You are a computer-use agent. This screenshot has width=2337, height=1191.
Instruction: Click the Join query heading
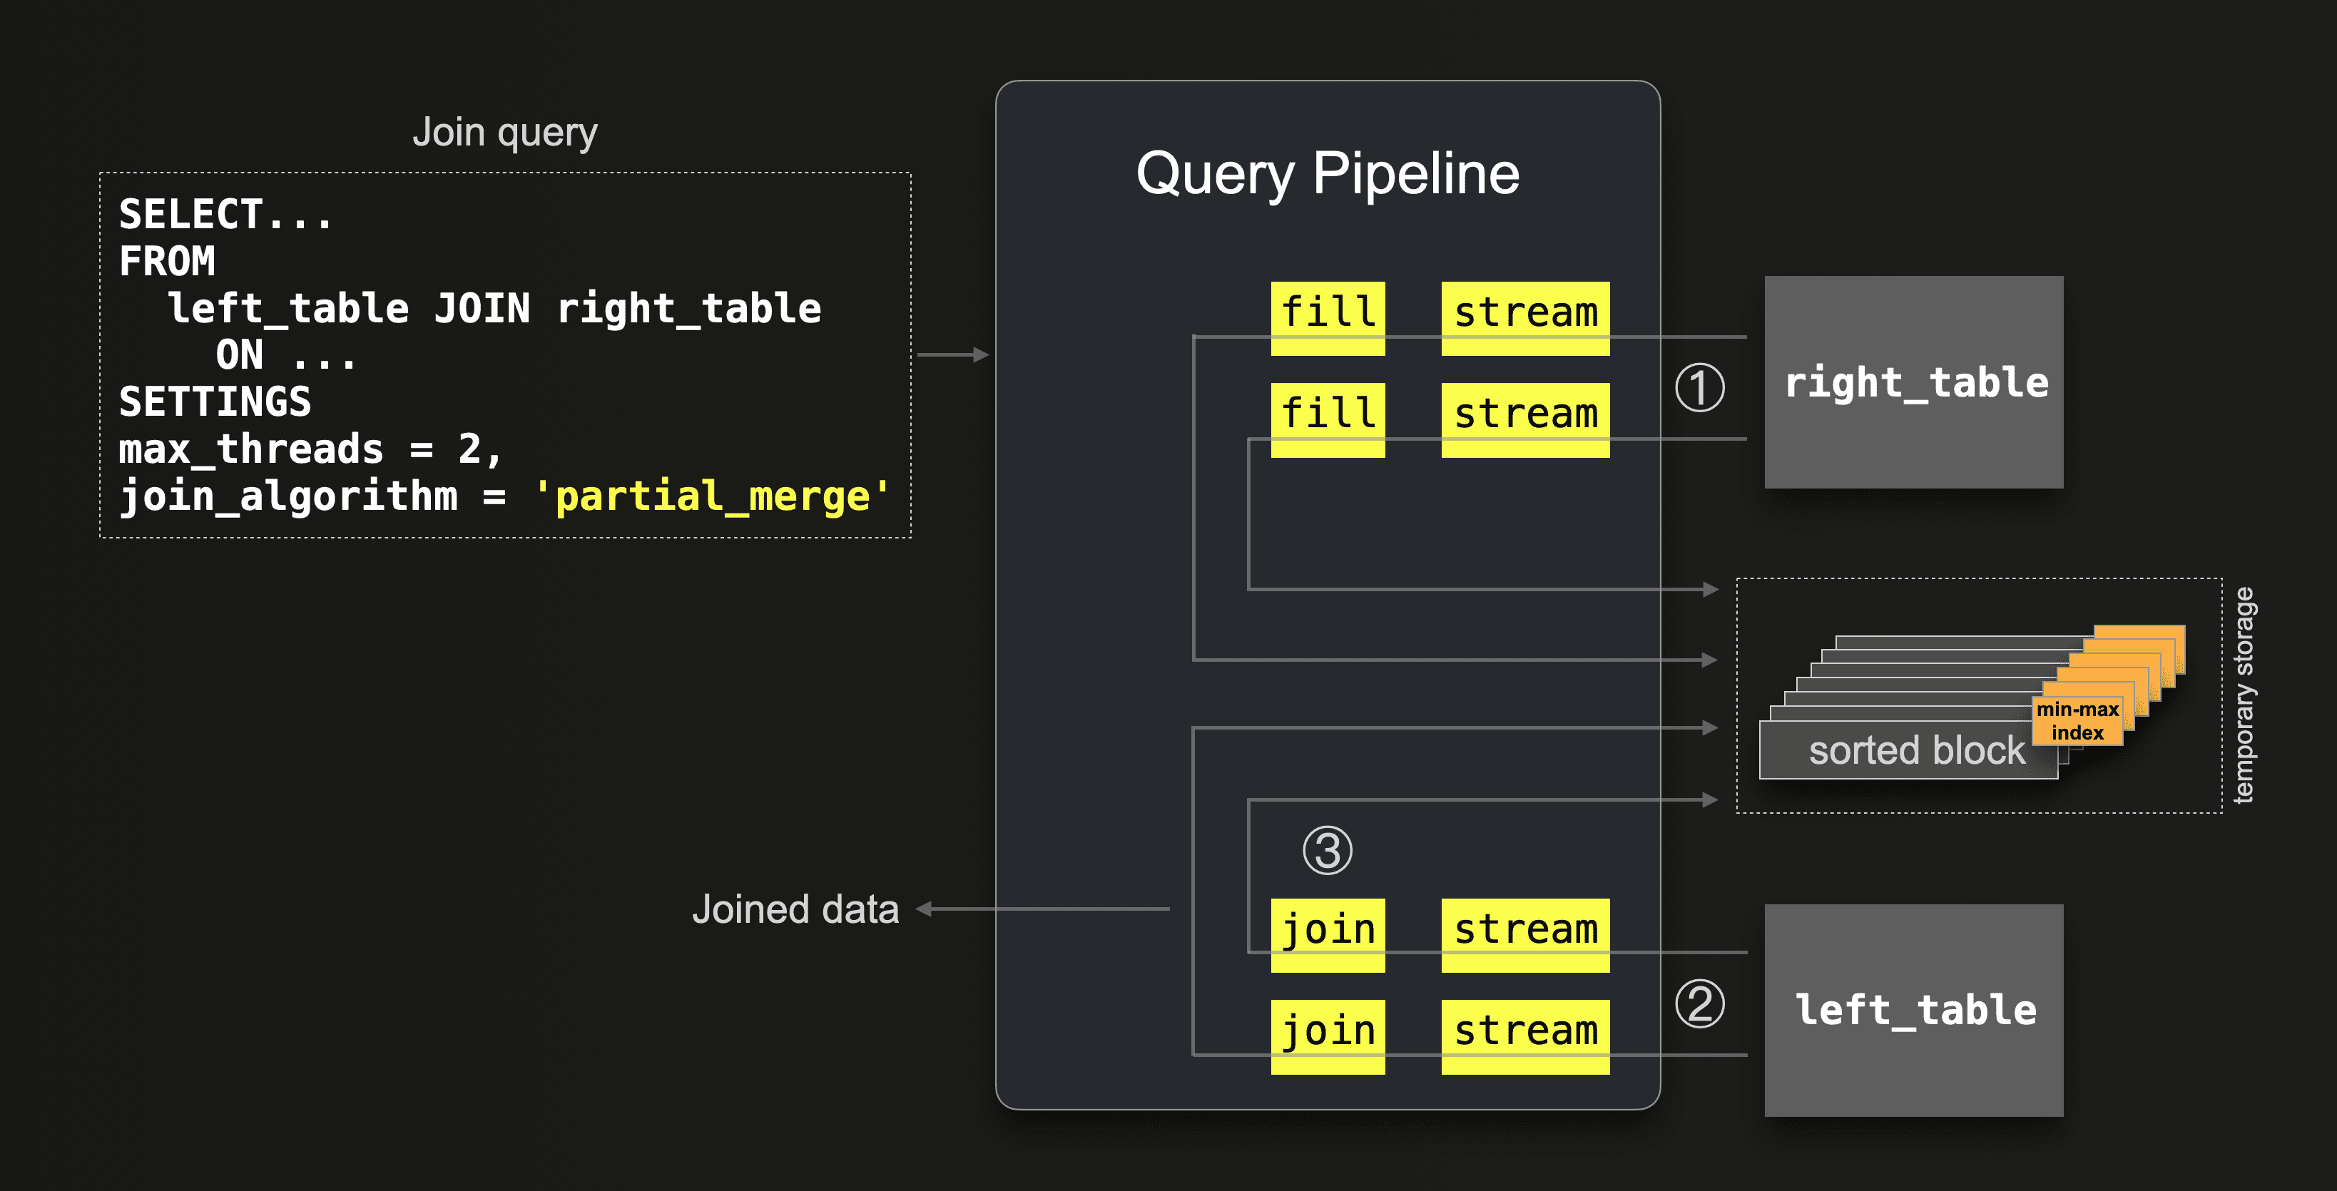504,133
